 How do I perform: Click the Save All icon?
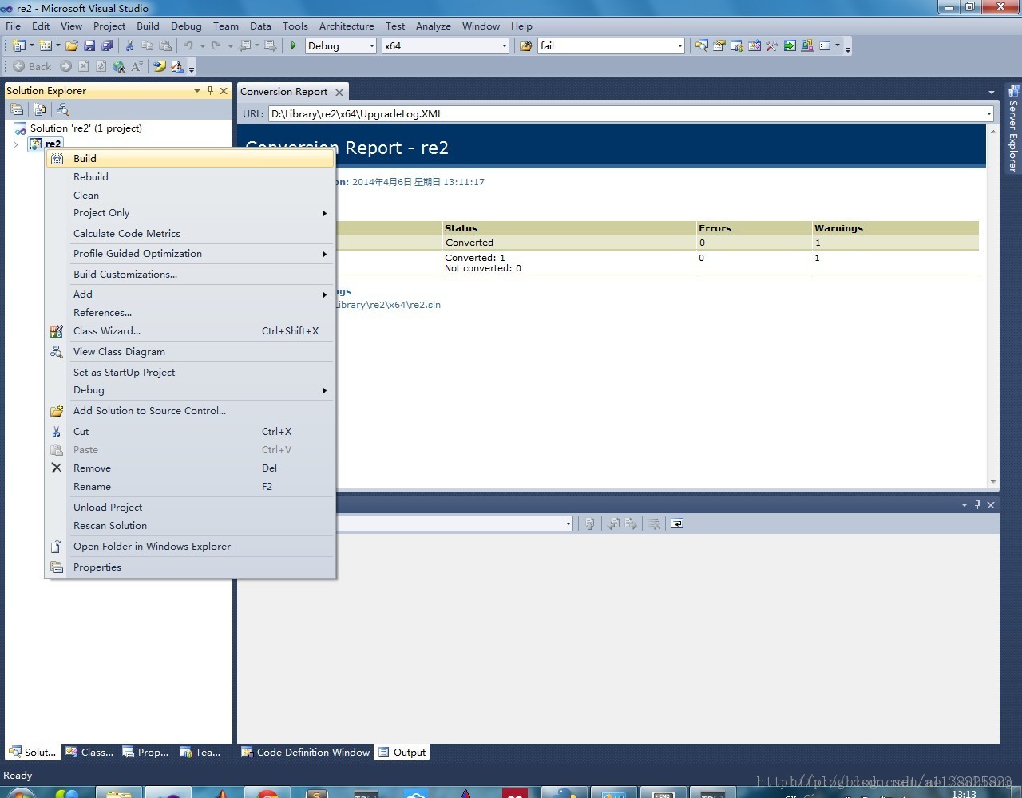107,45
